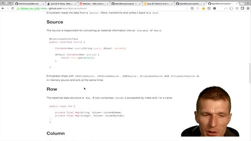The width and height of the screenshot is (251, 141).
Task: Click the columnByName field declaration line
Action: point(88,112)
